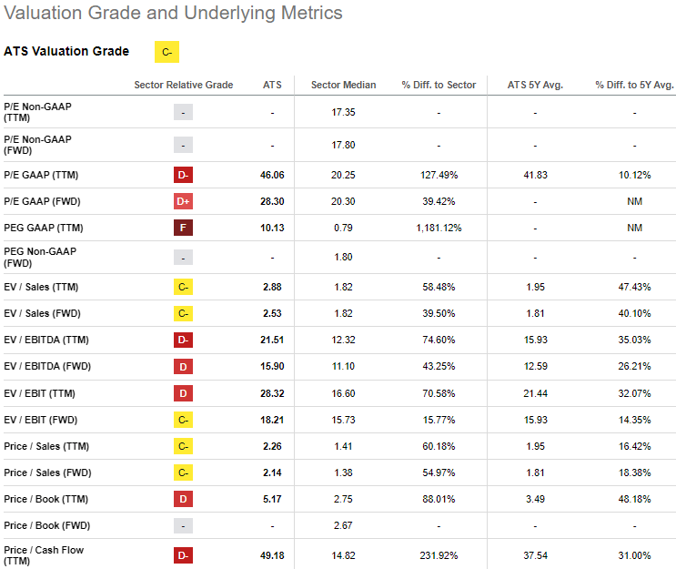Click the Valuation Grade and Underlying Metrics heading
Image resolution: width=676 pixels, height=569 pixels.
coord(174,13)
